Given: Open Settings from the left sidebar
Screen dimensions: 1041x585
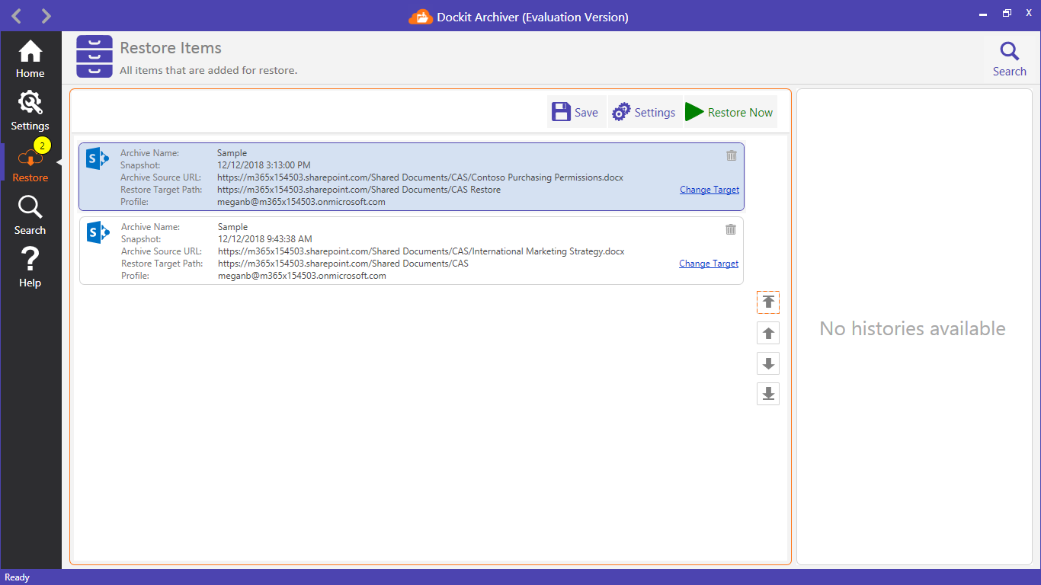Looking at the screenshot, I should 30,110.
